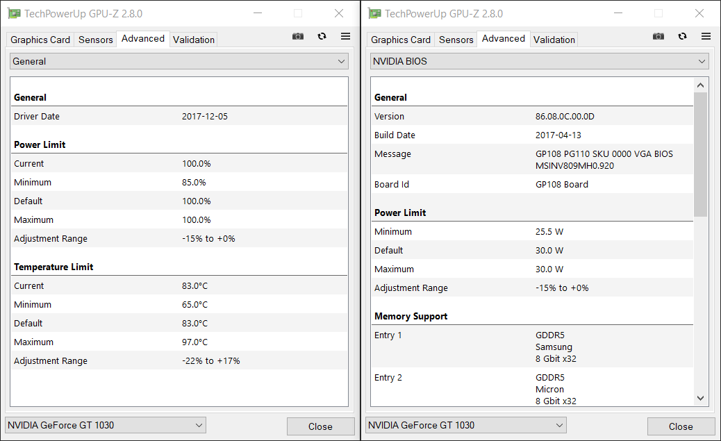Click GPU-Z app icon in right title bar
This screenshot has width=721, height=441.
tap(374, 13)
